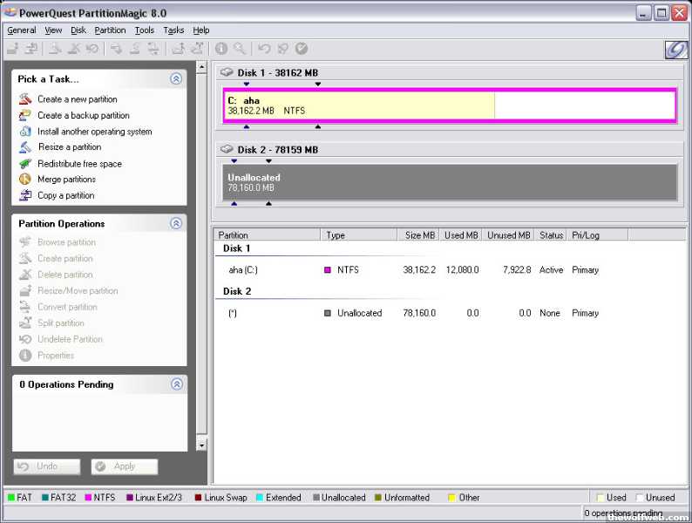This screenshot has height=523, width=692.
Task: Open the View menu
Action: point(53,30)
